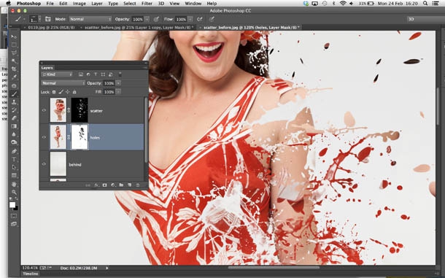Image resolution: width=445 pixels, height=278 pixels.
Task: Select the Clone Stamp tool
Action: pyautogui.click(x=14, y=101)
